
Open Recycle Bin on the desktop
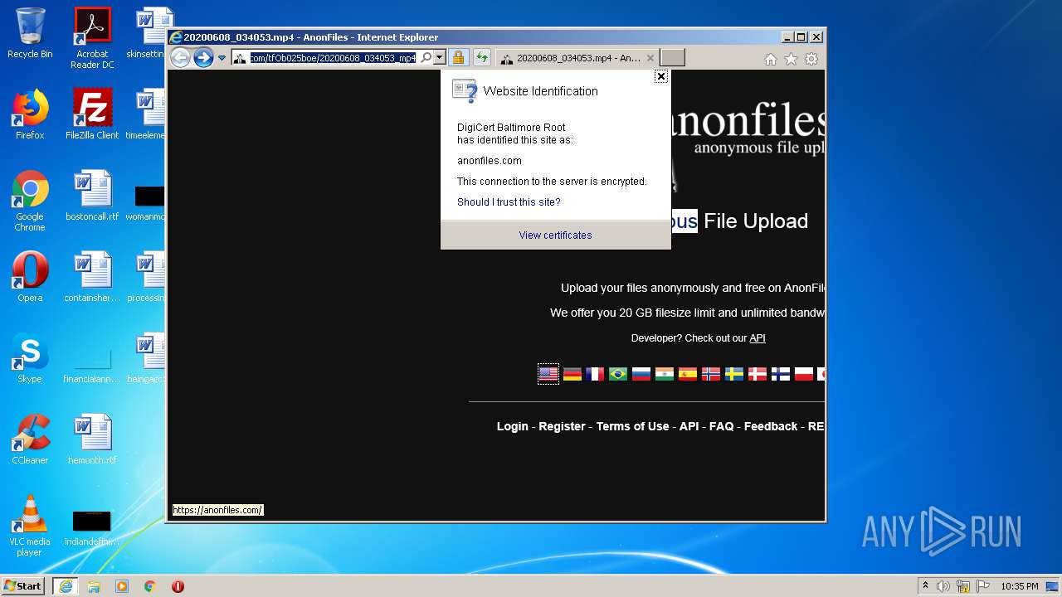coord(30,33)
